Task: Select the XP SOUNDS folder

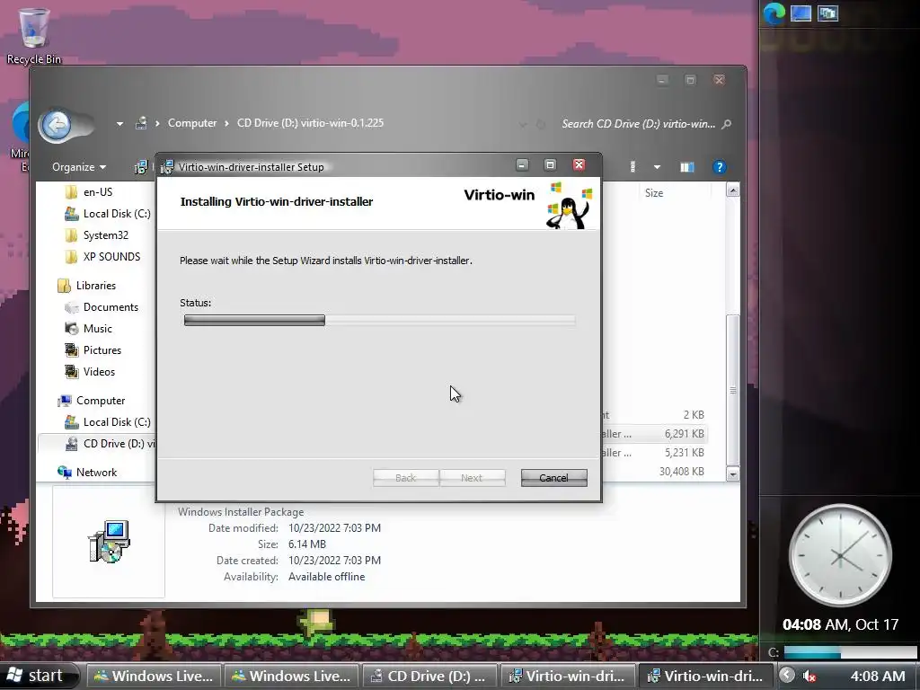Action: (111, 257)
